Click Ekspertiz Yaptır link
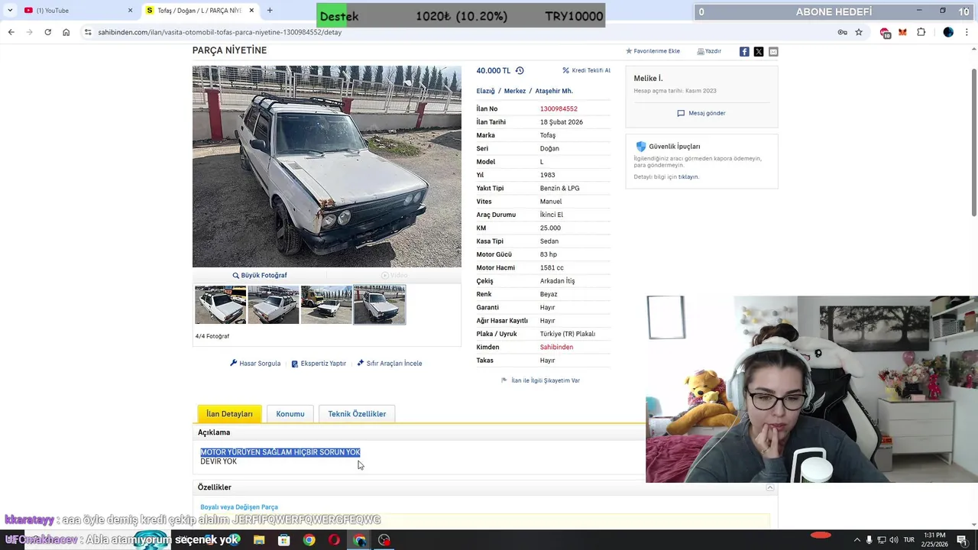The width and height of the screenshot is (978, 550). pos(319,363)
